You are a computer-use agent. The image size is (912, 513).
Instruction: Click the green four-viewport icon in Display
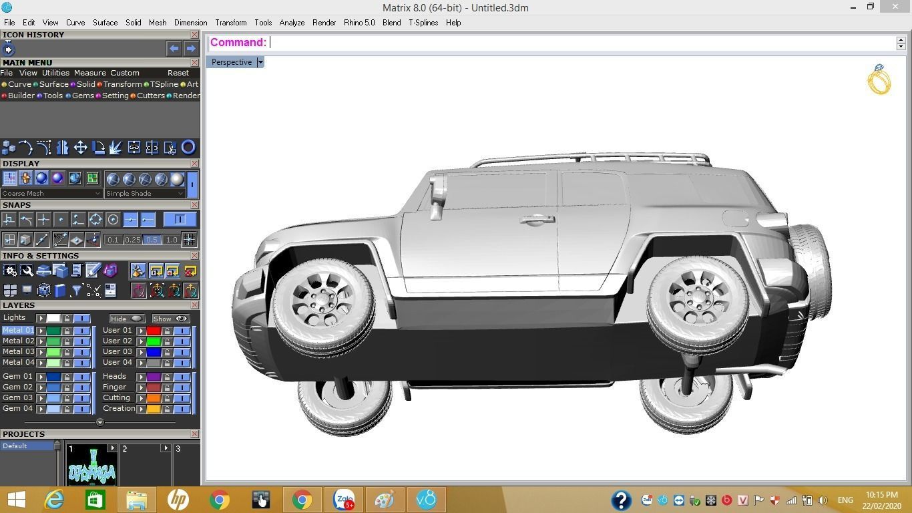pos(92,178)
